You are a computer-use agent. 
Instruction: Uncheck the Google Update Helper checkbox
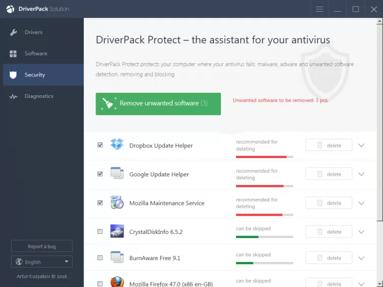click(100, 174)
